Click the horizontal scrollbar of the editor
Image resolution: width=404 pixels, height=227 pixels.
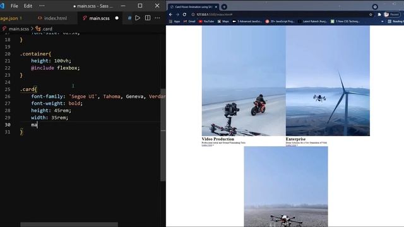point(69,224)
